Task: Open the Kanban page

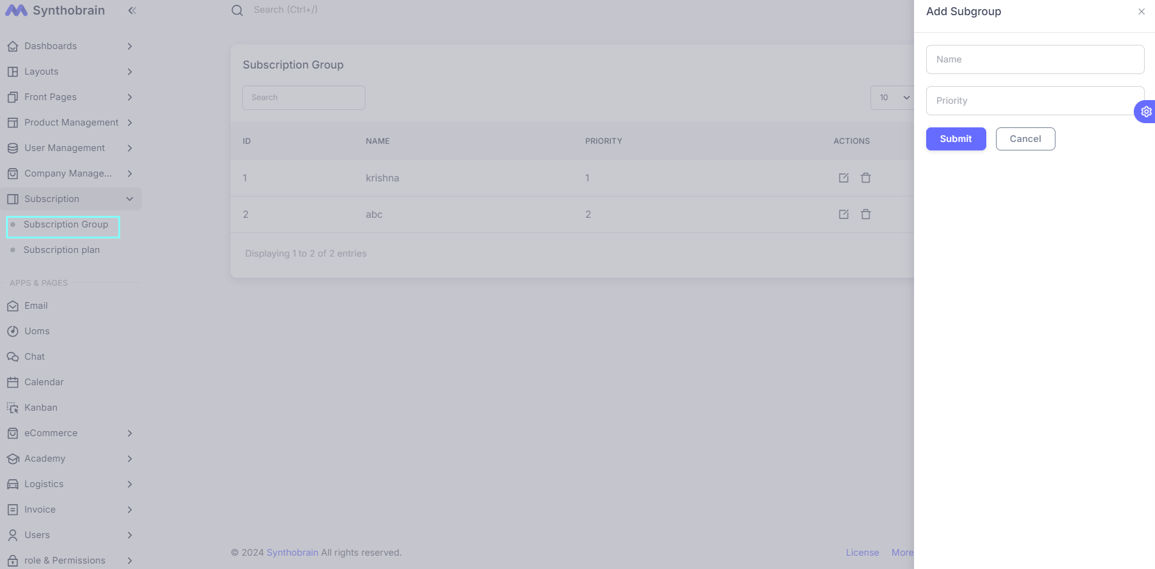Action: tap(41, 408)
